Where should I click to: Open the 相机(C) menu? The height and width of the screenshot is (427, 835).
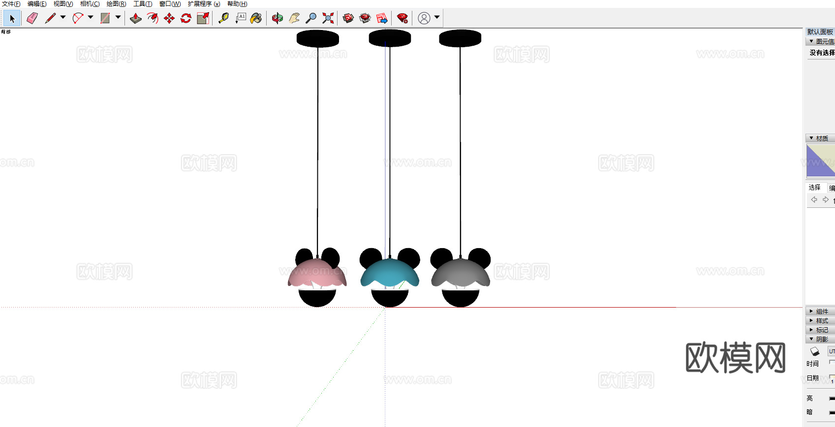tap(90, 4)
